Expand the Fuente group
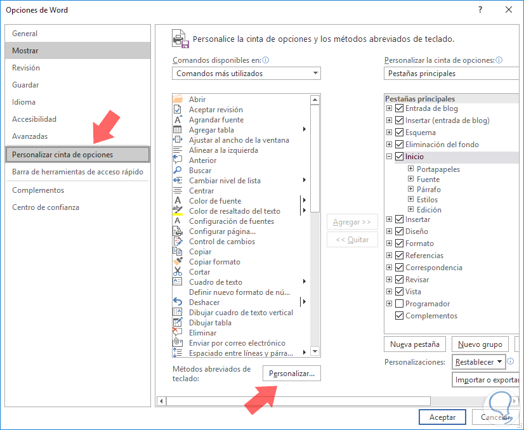This screenshot has height=430, width=524. click(410, 179)
